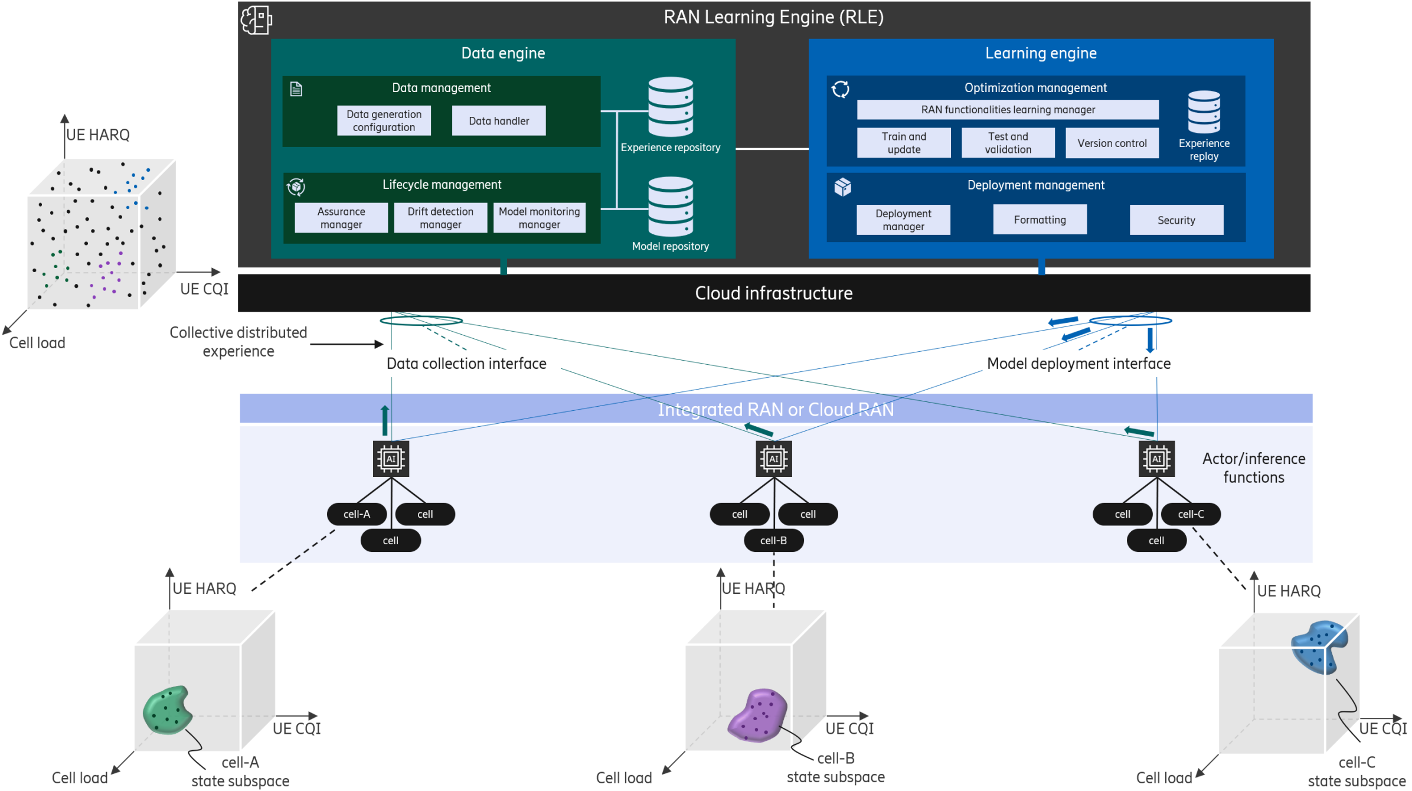The width and height of the screenshot is (1412, 791).
Task: Click the Lifecycle management cycle icon
Action: (296, 187)
